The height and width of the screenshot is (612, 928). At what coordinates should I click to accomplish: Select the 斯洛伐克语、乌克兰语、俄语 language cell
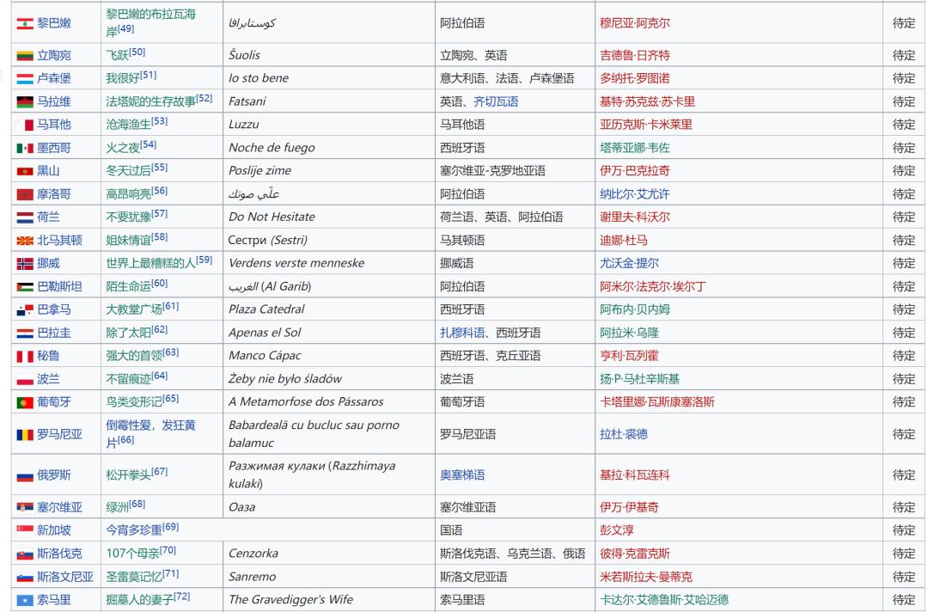pos(512,554)
